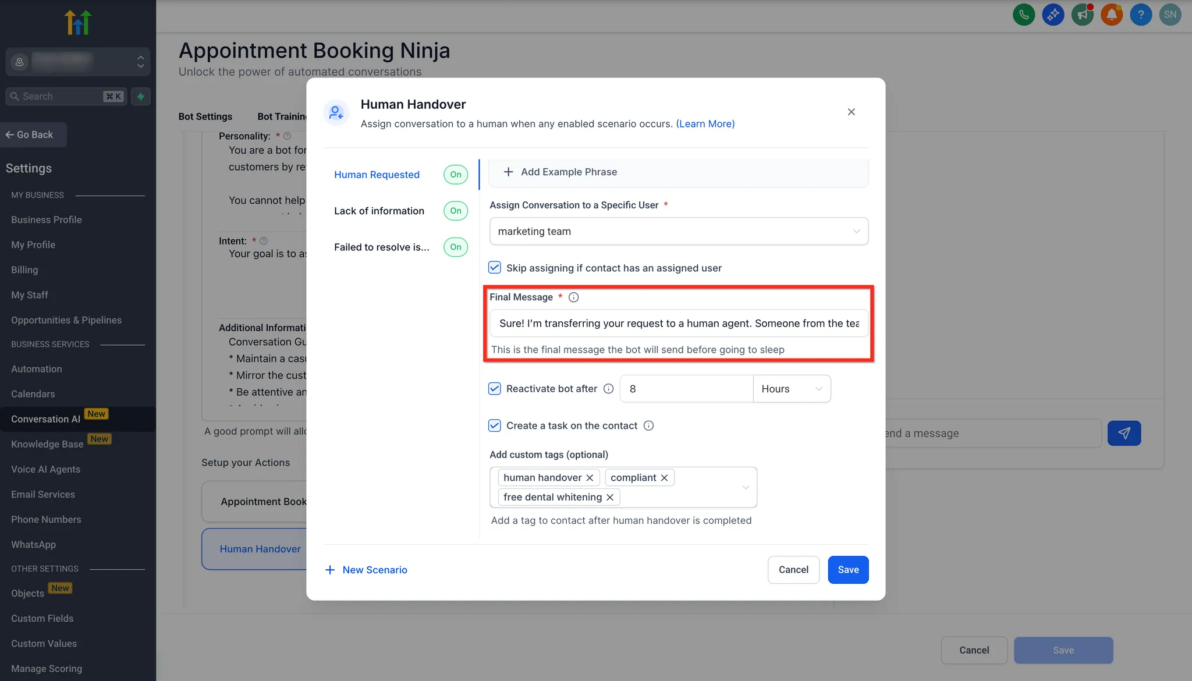Expand the custom tags dropdown

tap(745, 487)
